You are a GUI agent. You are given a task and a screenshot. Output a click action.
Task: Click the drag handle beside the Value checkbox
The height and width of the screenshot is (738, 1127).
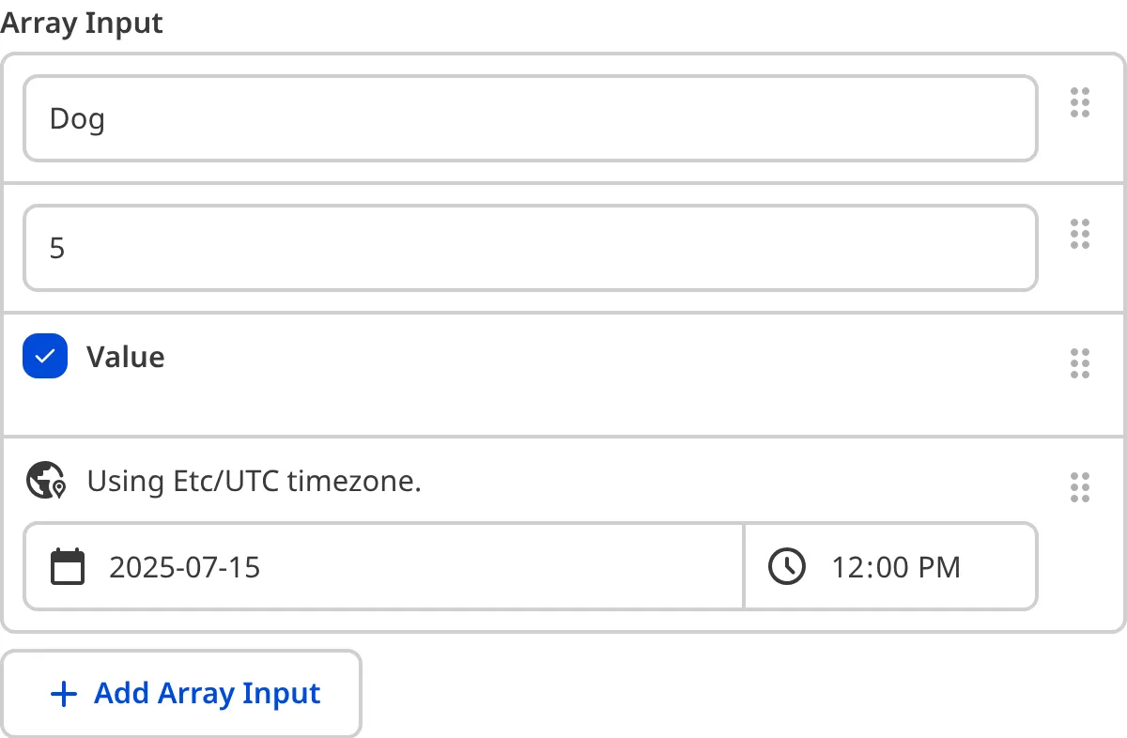coord(1079,363)
